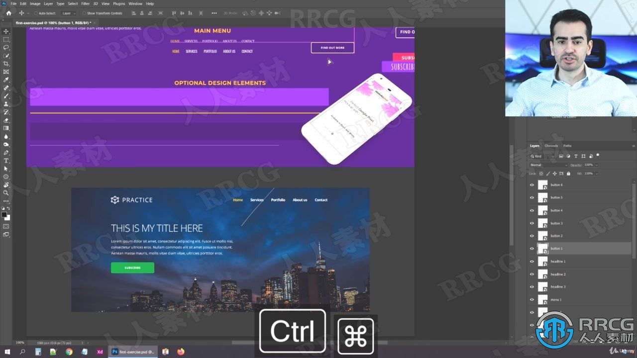Screen dimensions: 637x358
Task: Open the Filter menu
Action: (86, 3)
